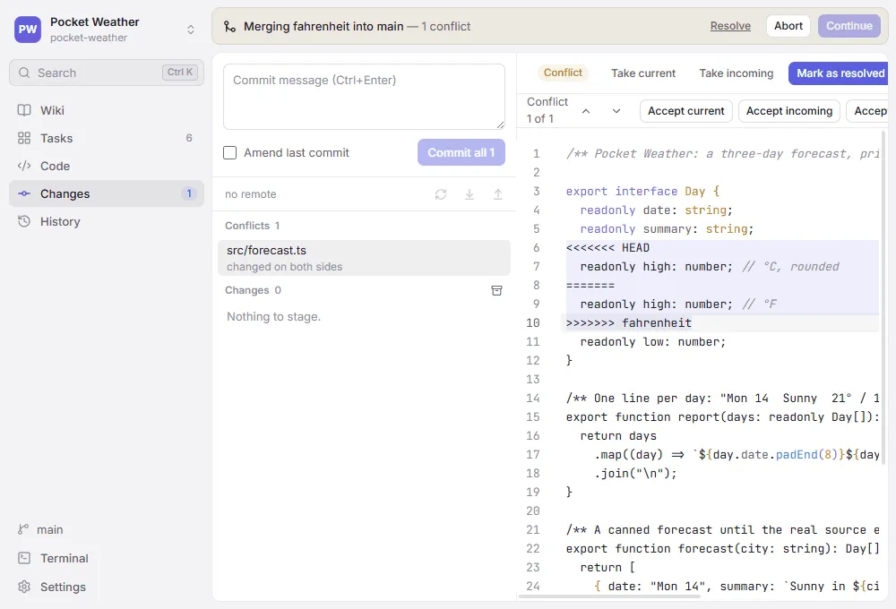
Task: Choose Take incoming
Action: tap(736, 73)
